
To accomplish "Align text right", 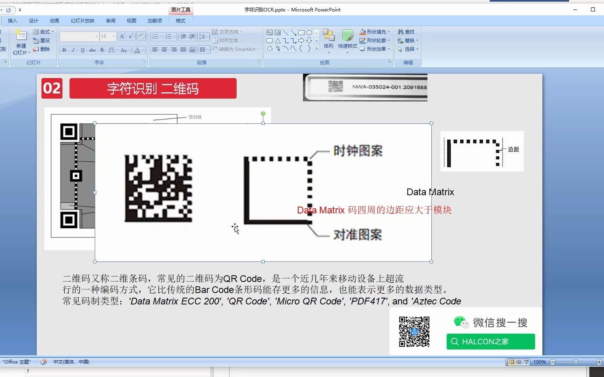I will point(174,50).
